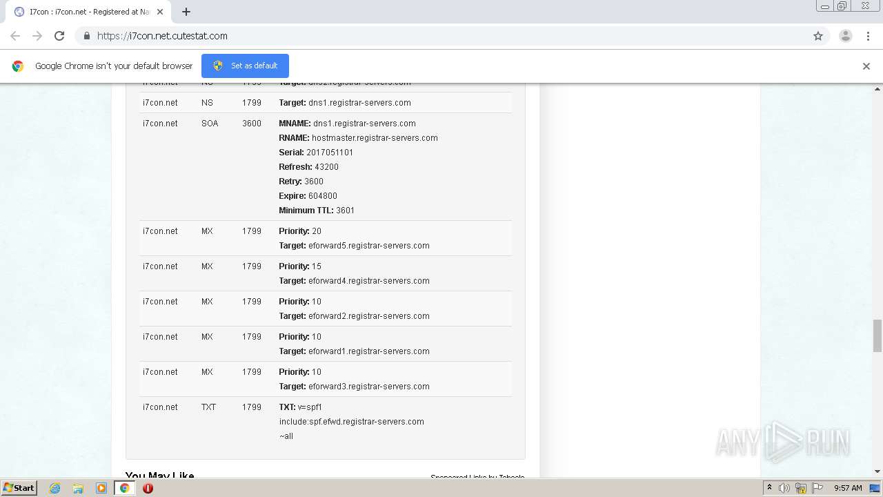Select the Retry 3600 line
This screenshot has width=883, height=497.
point(301,182)
